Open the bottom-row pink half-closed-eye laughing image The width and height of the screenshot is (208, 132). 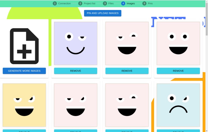pyautogui.click(x=127, y=105)
